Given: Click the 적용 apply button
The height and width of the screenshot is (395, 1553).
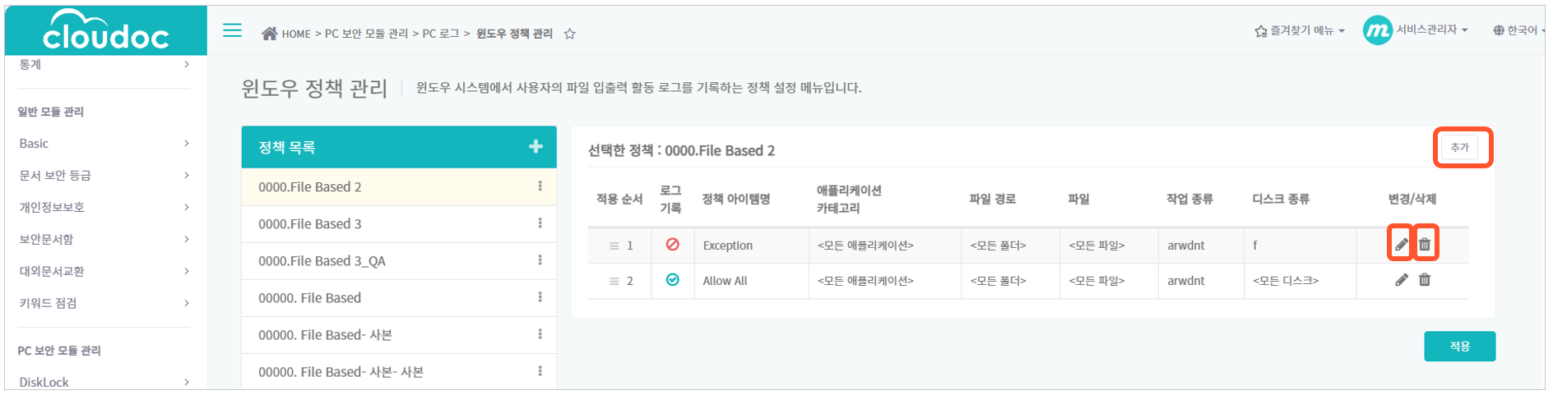Looking at the screenshot, I should pyautogui.click(x=1459, y=347).
